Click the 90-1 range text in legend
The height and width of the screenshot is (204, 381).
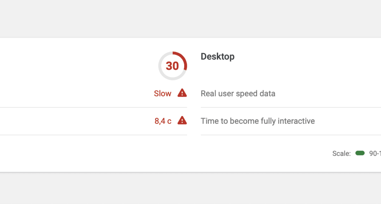[375, 153]
